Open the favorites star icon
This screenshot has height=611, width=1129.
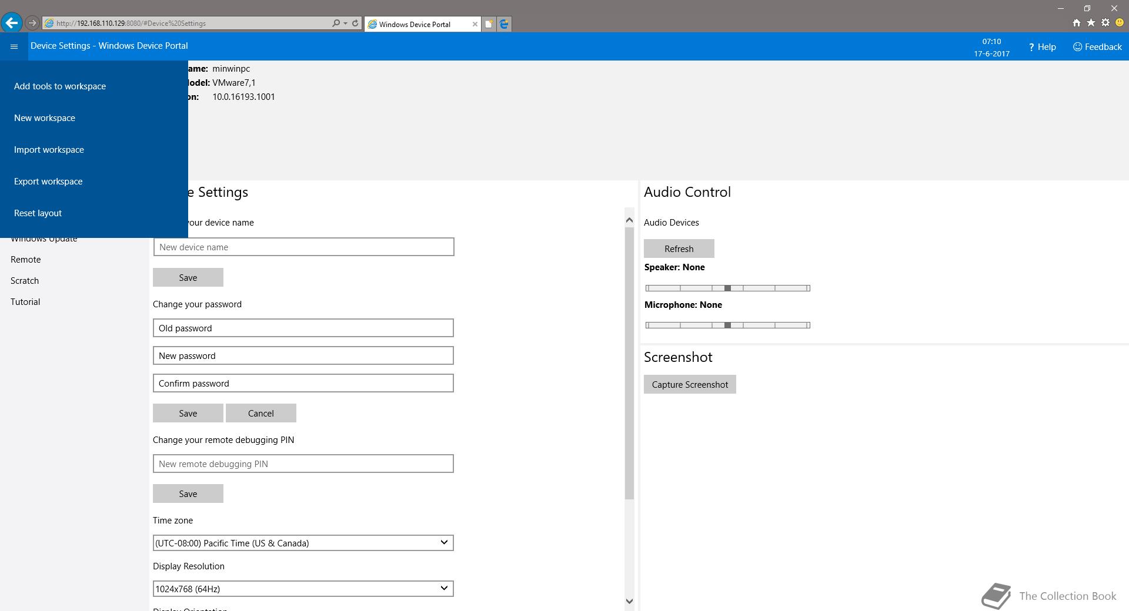1091,23
